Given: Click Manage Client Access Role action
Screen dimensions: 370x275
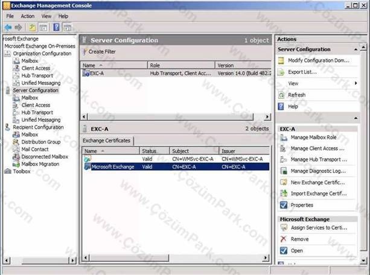Looking at the screenshot, I should click(x=317, y=148).
